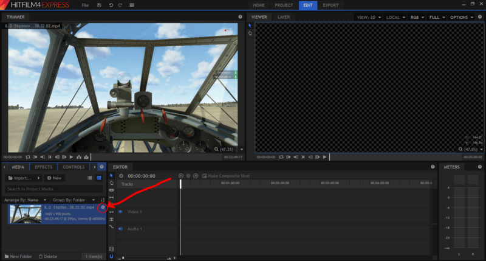Select the arrow selection tool in Editor

coord(112,176)
